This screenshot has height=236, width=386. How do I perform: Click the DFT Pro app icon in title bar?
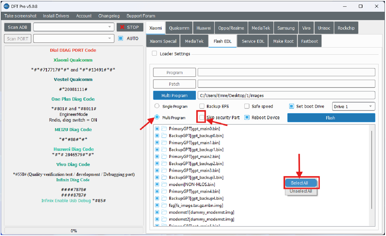6,6
